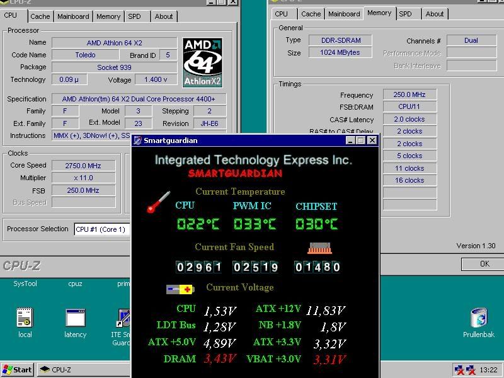The image size is (504, 378).
Task: Click the right network icon in system tray
Action: [x=471, y=370]
